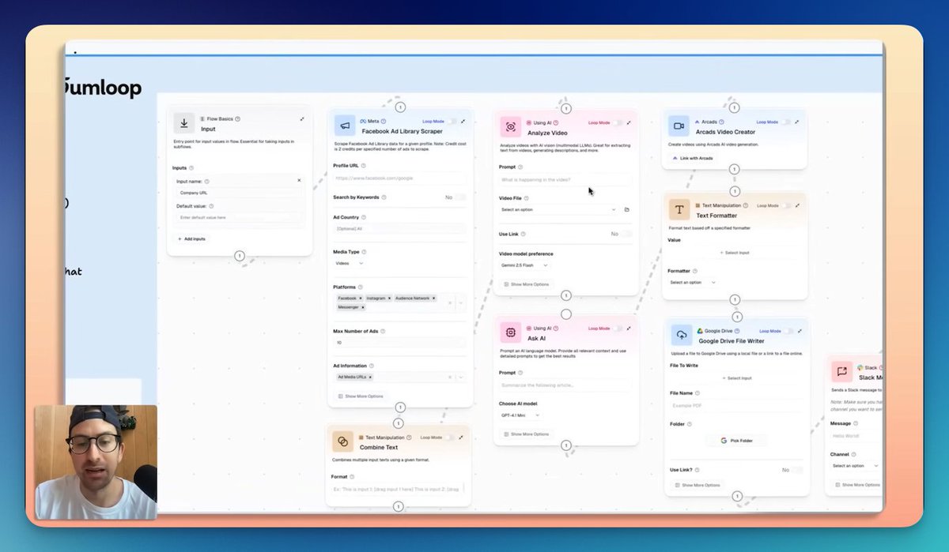The height and width of the screenshot is (552, 949).
Task: Toggle Loop Mode on Google Drive File Writer
Action: click(x=787, y=331)
